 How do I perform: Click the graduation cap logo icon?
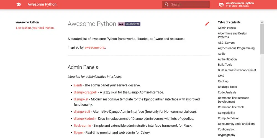[x=19, y=4]
